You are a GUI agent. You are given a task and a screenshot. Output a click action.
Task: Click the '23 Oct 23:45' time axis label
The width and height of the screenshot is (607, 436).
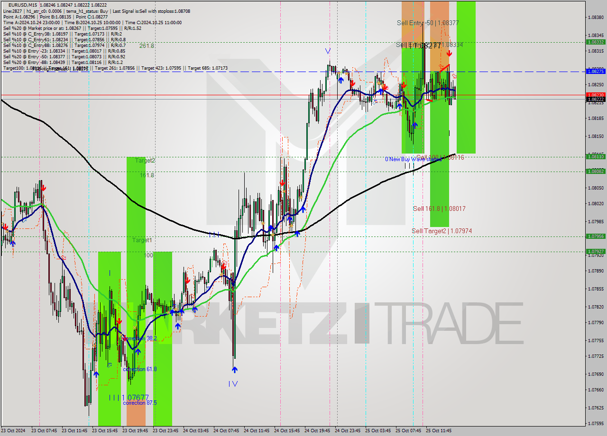166,431
